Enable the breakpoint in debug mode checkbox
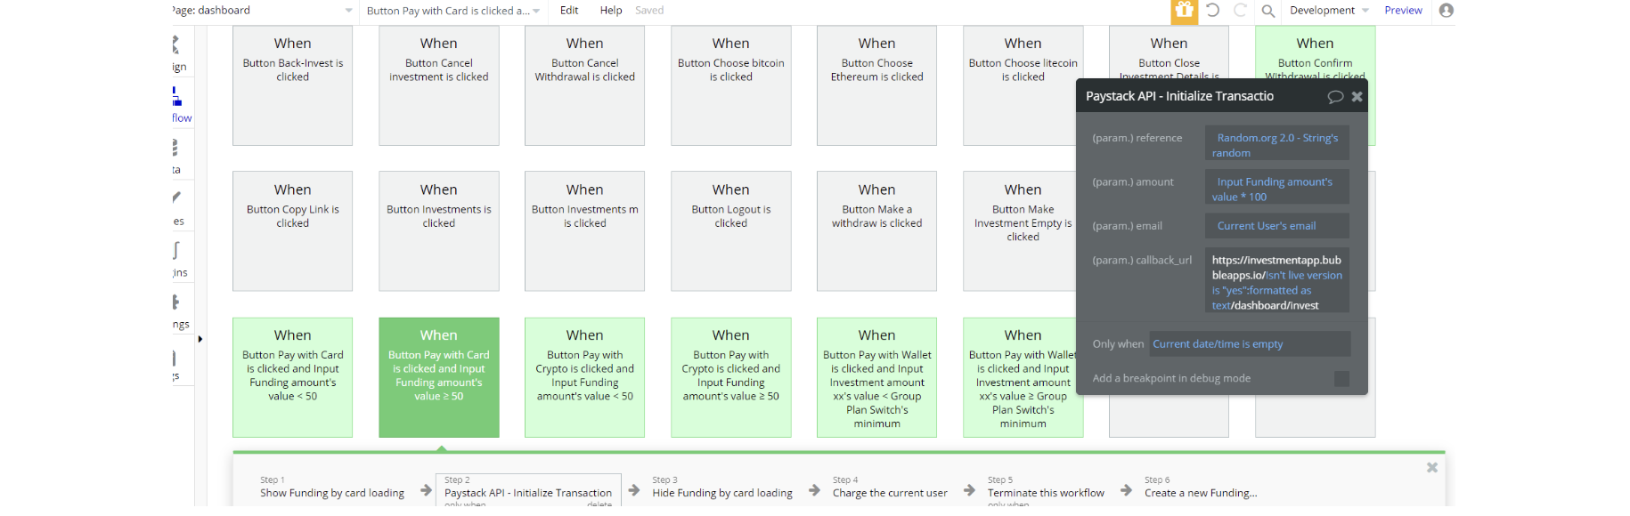 pyautogui.click(x=1341, y=379)
